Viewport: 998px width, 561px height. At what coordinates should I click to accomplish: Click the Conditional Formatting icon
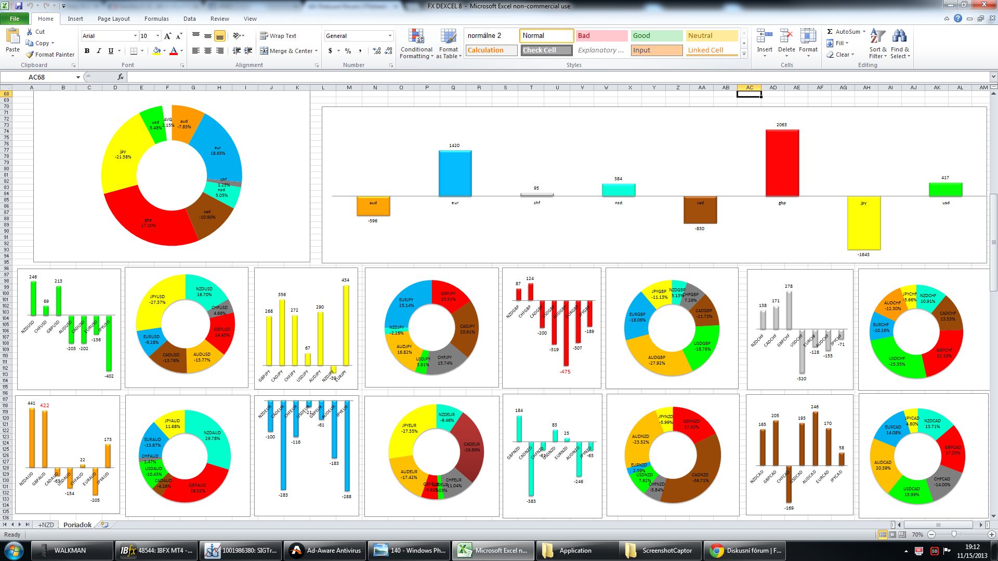[x=416, y=36]
